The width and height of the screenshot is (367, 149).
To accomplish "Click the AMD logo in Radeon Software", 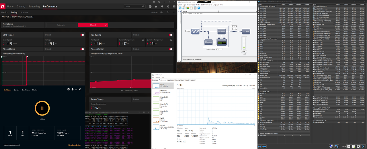I will (x=3, y=6).
